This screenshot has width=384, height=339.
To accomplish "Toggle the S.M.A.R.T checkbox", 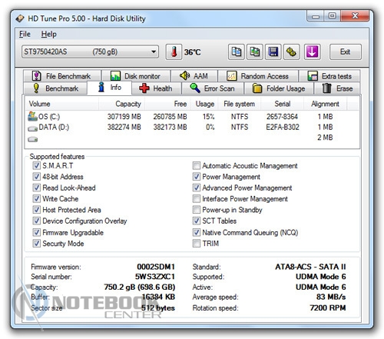I will [x=36, y=165].
